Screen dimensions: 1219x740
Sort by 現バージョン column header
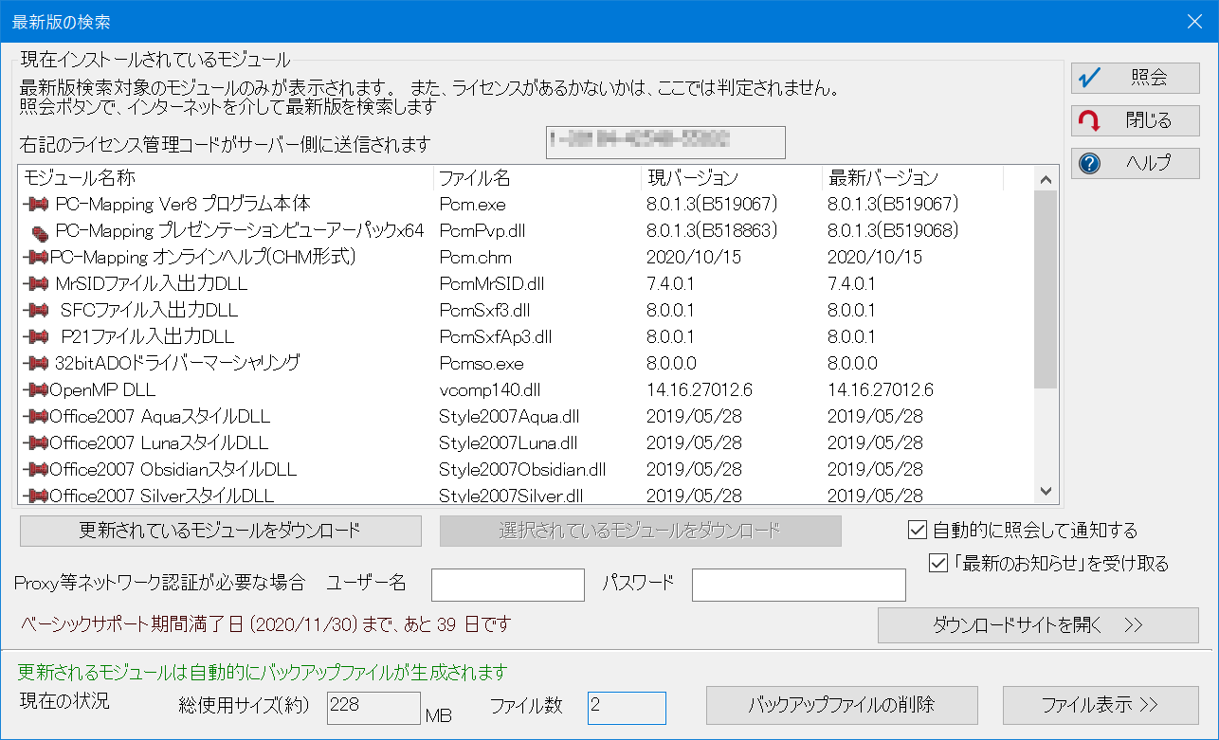[x=731, y=177]
